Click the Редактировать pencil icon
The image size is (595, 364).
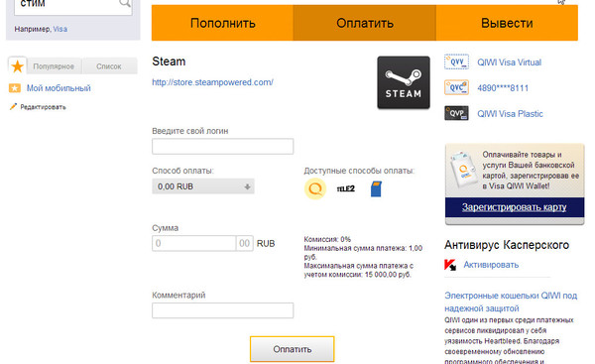pos(13,107)
